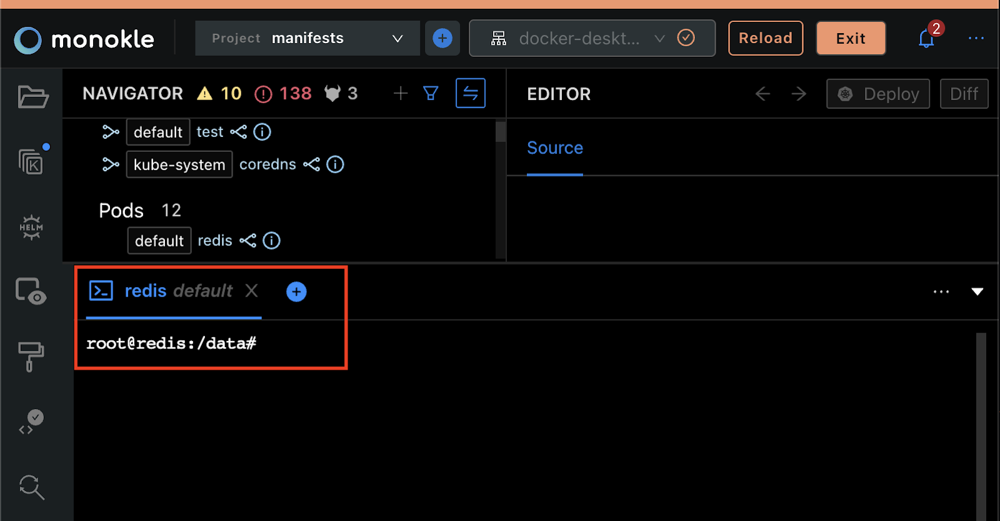This screenshot has height=521, width=1000.
Task: Open the terminal panel ellipsis menu
Action: (x=941, y=291)
